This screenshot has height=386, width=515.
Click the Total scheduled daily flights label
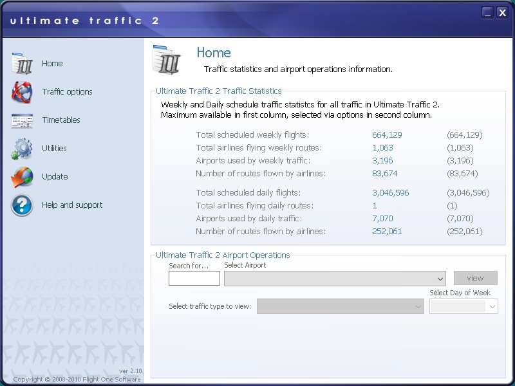click(248, 192)
